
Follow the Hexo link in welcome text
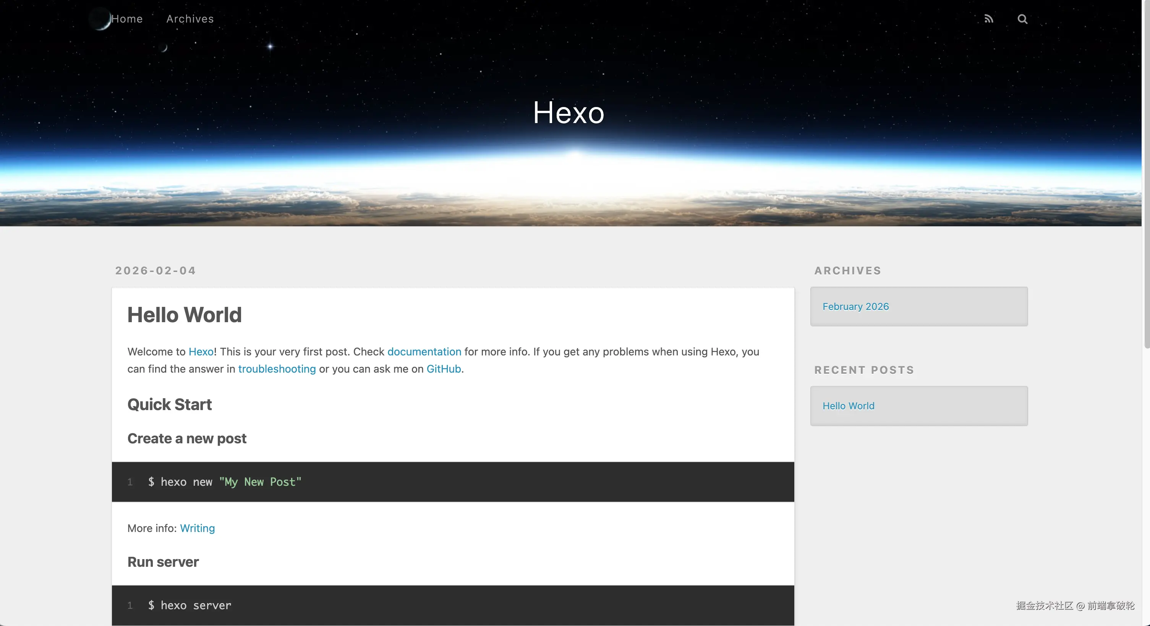click(201, 352)
